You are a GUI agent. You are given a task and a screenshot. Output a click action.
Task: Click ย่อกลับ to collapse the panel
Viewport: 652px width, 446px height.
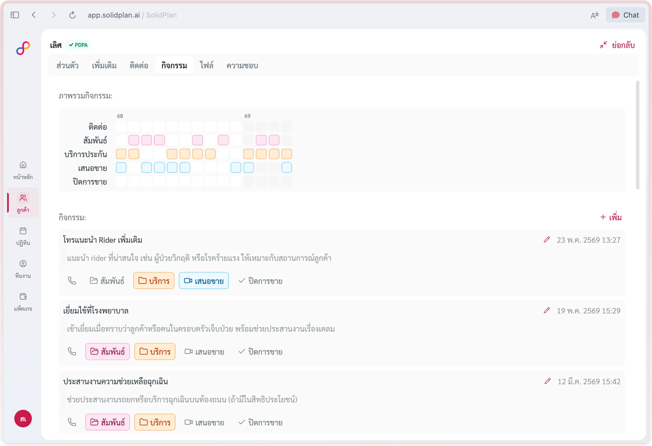[x=617, y=45]
